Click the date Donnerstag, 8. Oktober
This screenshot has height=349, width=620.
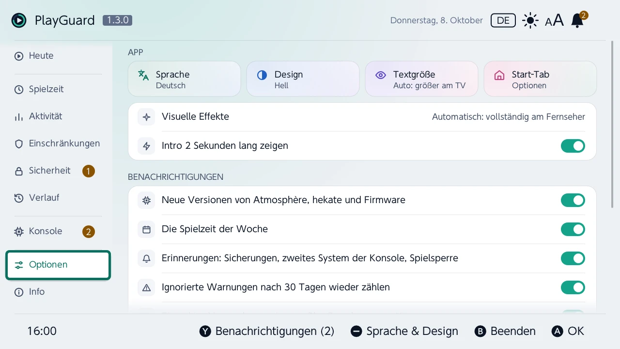(x=436, y=20)
